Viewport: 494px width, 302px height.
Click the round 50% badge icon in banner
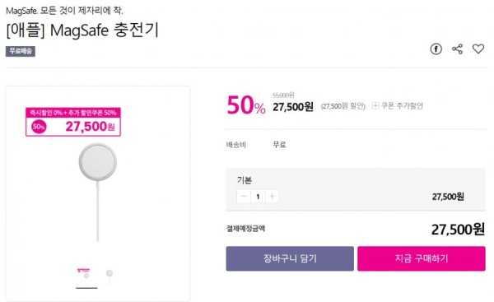39,127
